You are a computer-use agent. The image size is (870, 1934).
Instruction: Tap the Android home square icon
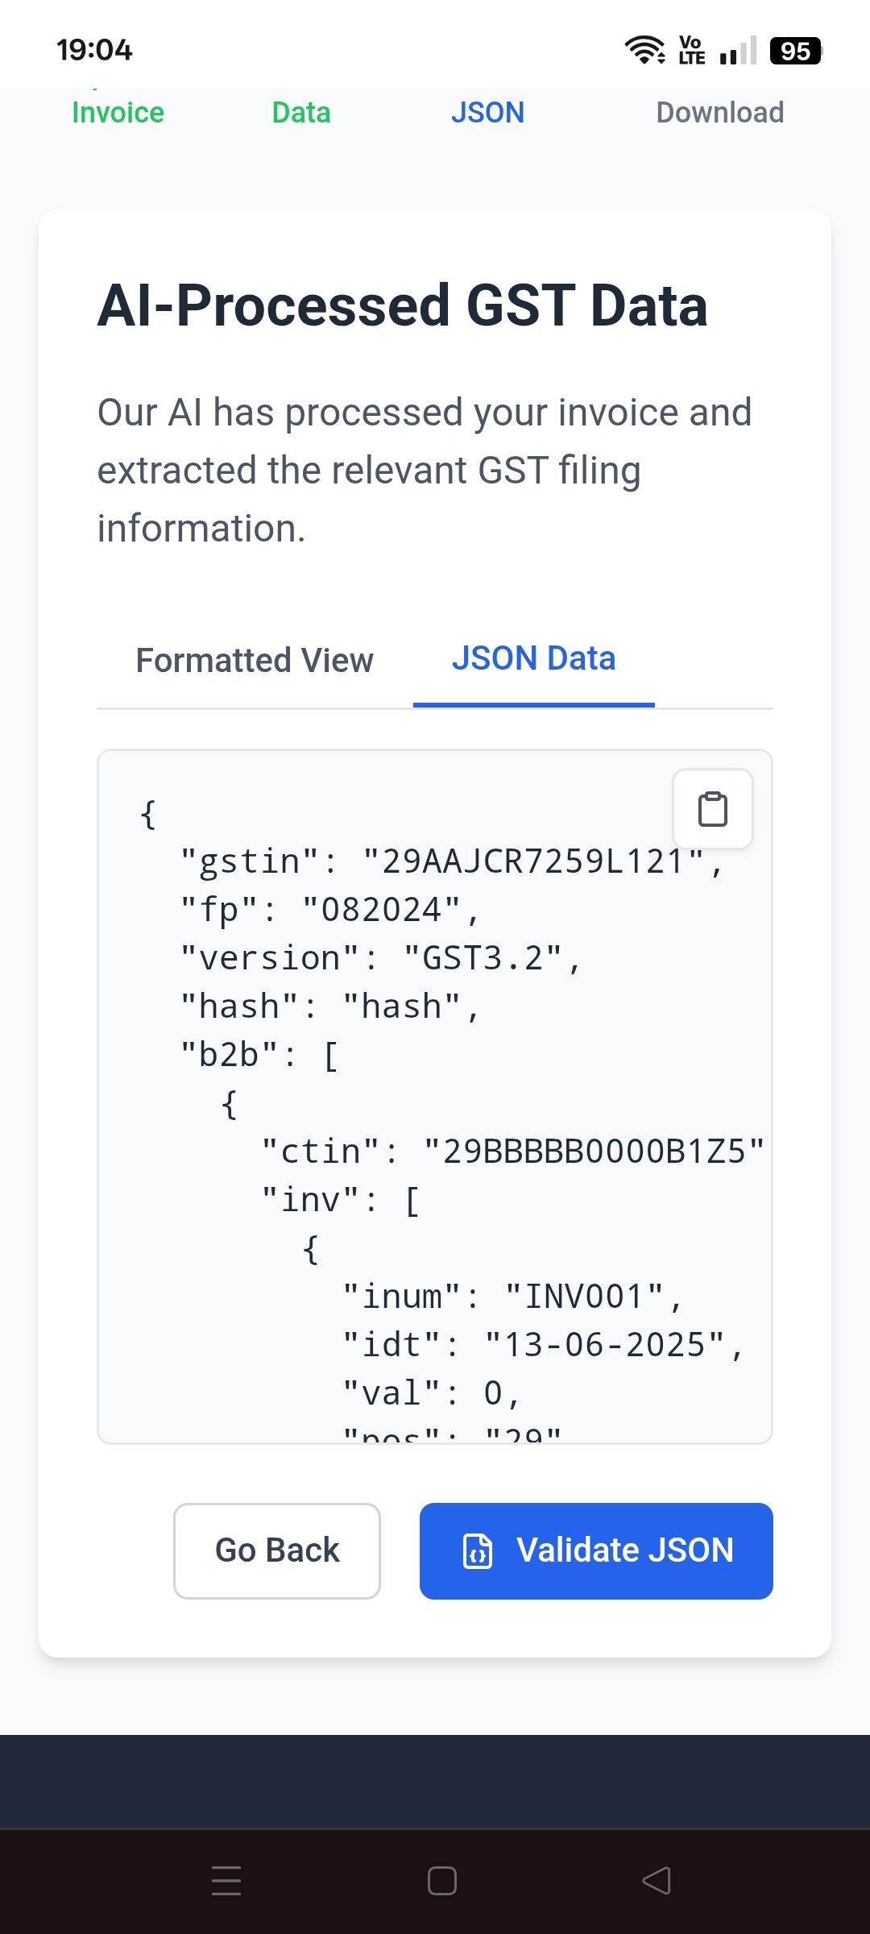pyautogui.click(x=442, y=1881)
